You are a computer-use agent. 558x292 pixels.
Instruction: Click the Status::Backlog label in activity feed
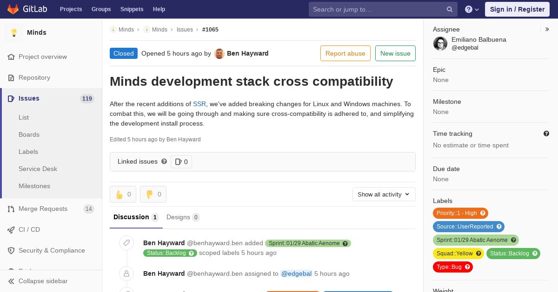pyautogui.click(x=170, y=253)
